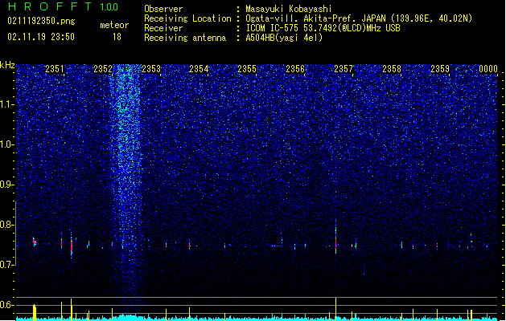
Task: Select observer name Masayuki Kobayashi
Action: click(x=289, y=9)
